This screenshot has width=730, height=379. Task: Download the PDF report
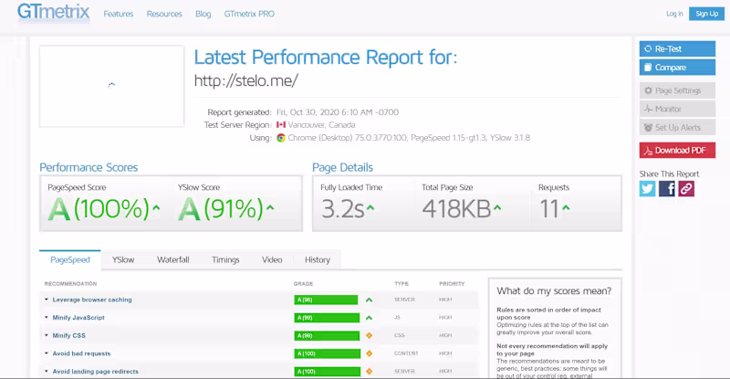[x=677, y=150]
